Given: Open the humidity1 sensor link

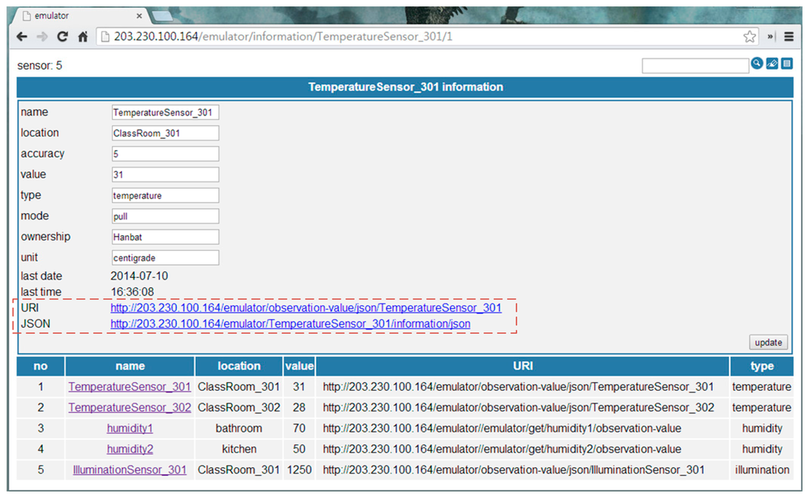Looking at the screenshot, I should (130, 428).
